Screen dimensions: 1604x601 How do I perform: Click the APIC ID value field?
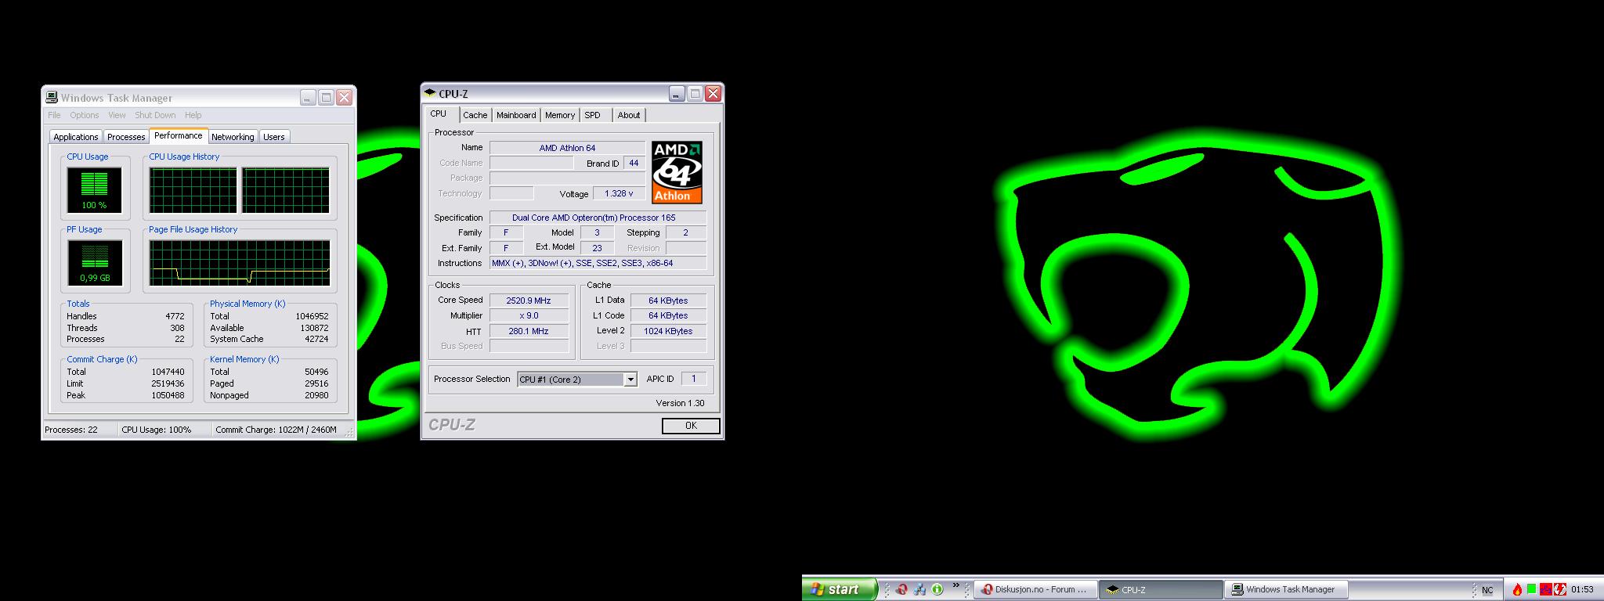click(x=693, y=379)
